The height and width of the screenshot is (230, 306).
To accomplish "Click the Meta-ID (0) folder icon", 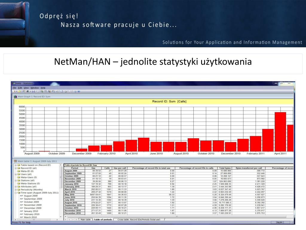I will 19,171.
